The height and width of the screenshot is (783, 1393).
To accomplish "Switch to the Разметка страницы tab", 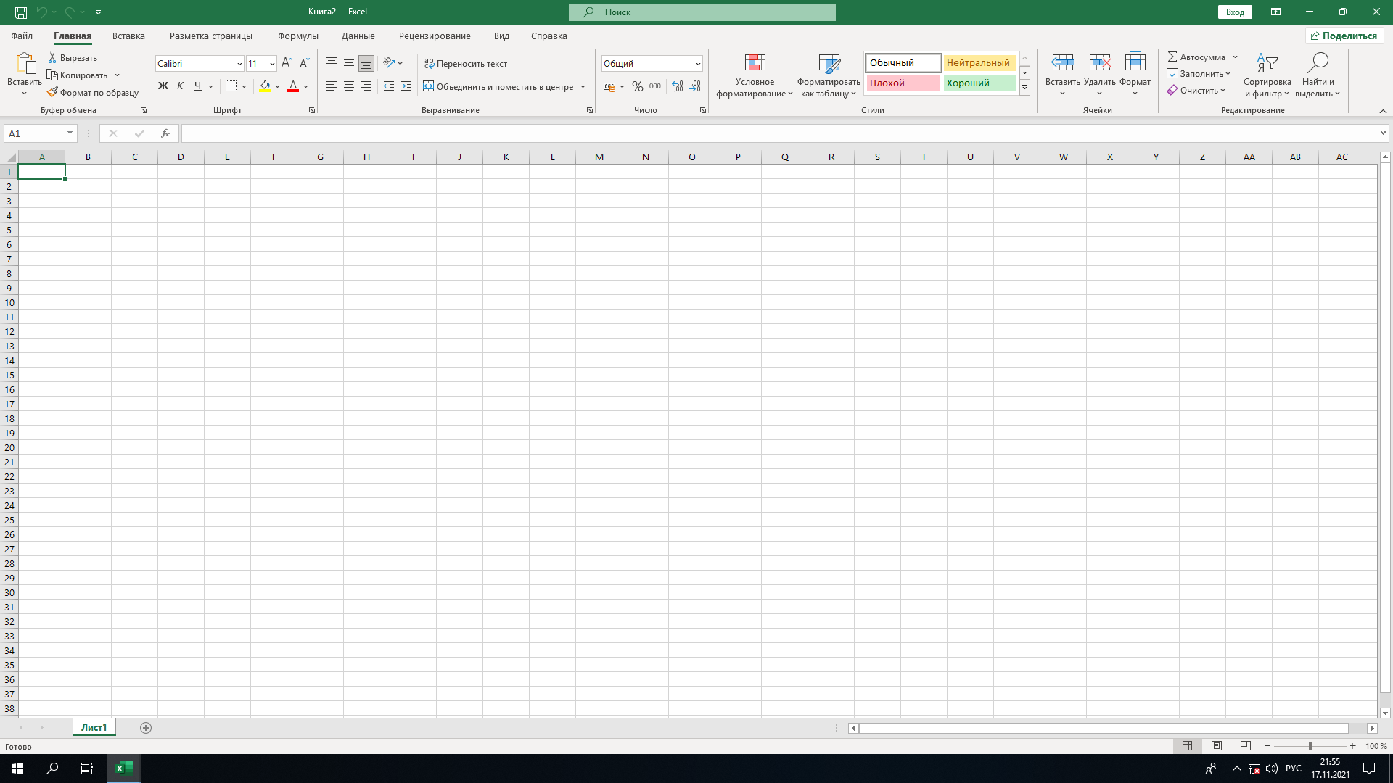I will (x=211, y=36).
